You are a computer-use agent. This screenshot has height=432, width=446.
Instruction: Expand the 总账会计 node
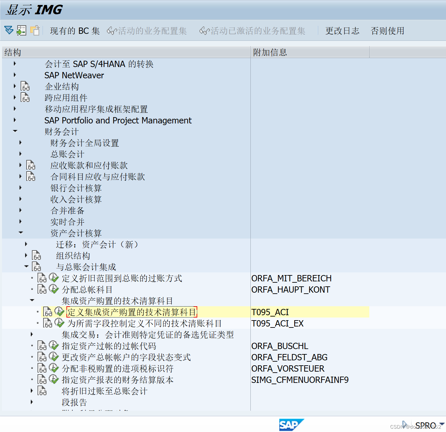20,154
